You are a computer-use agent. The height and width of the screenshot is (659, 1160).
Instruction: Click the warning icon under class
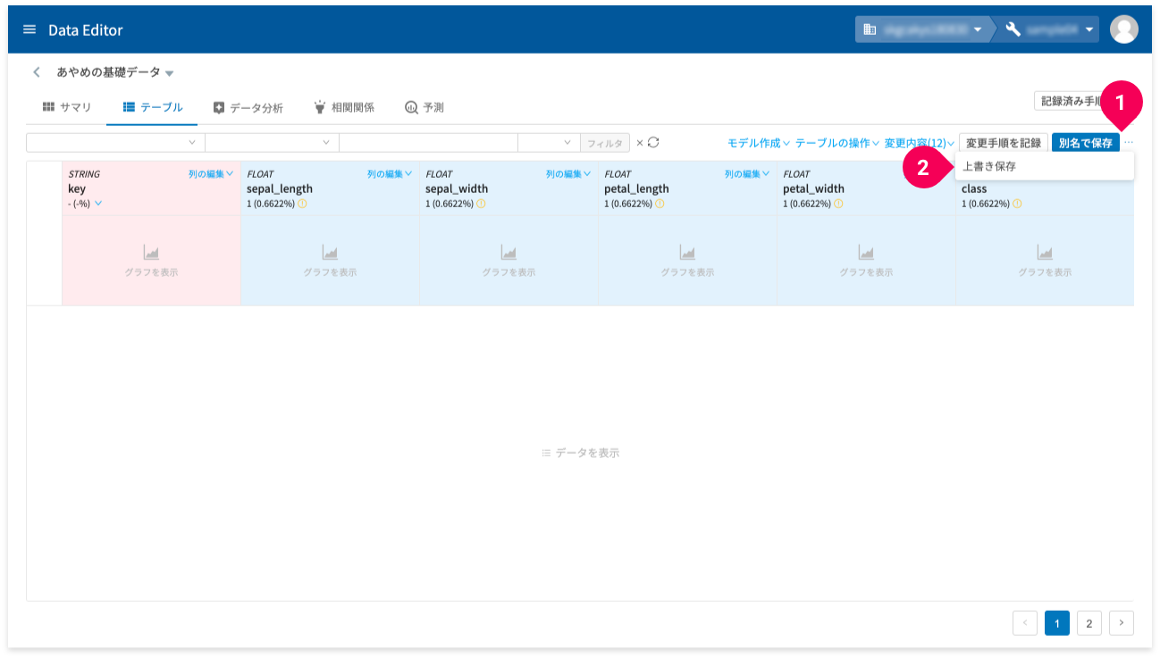[x=1017, y=204]
